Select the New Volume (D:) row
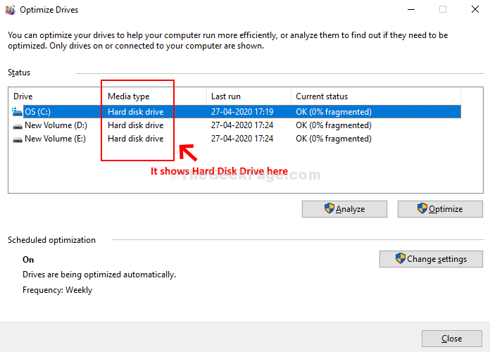Image resolution: width=490 pixels, height=352 pixels. tap(236, 125)
